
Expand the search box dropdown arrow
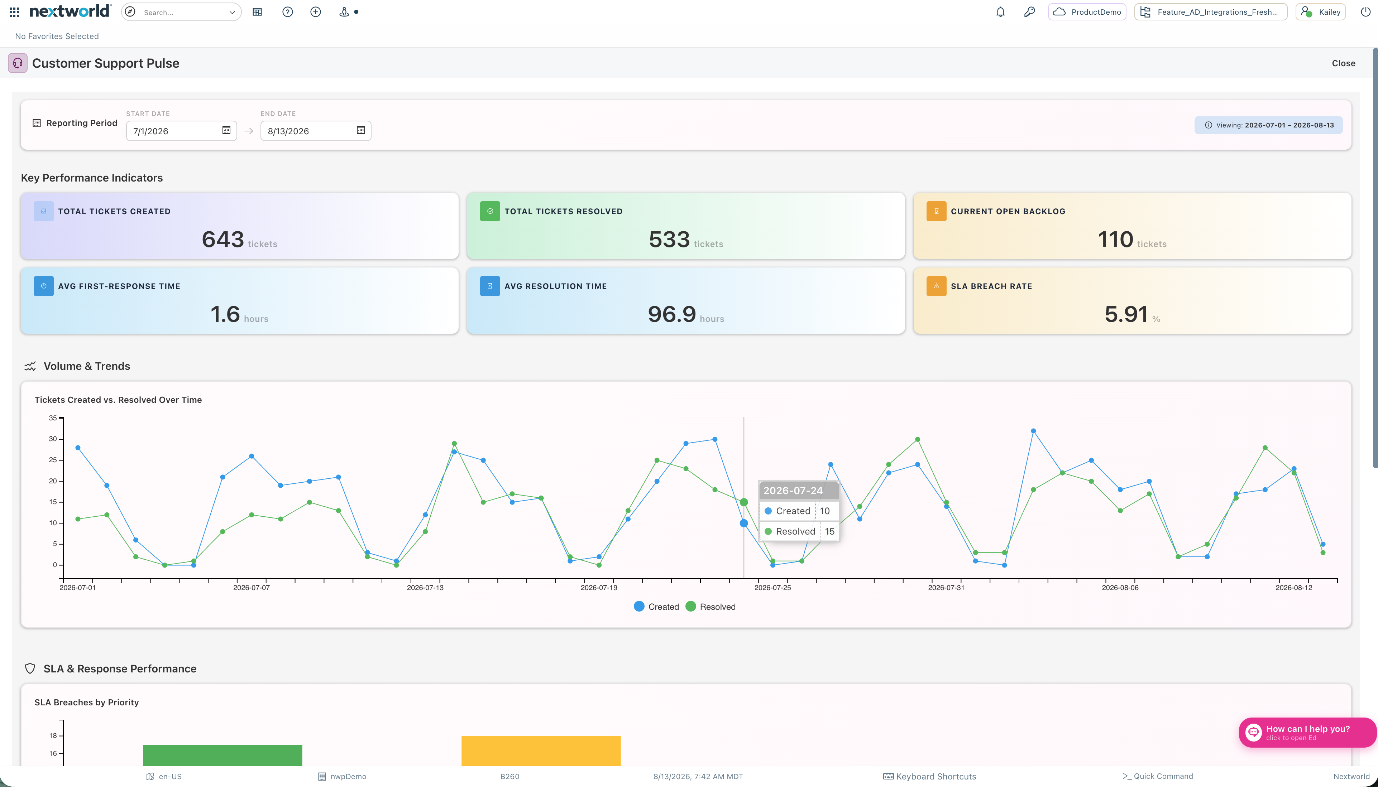pyautogui.click(x=232, y=13)
